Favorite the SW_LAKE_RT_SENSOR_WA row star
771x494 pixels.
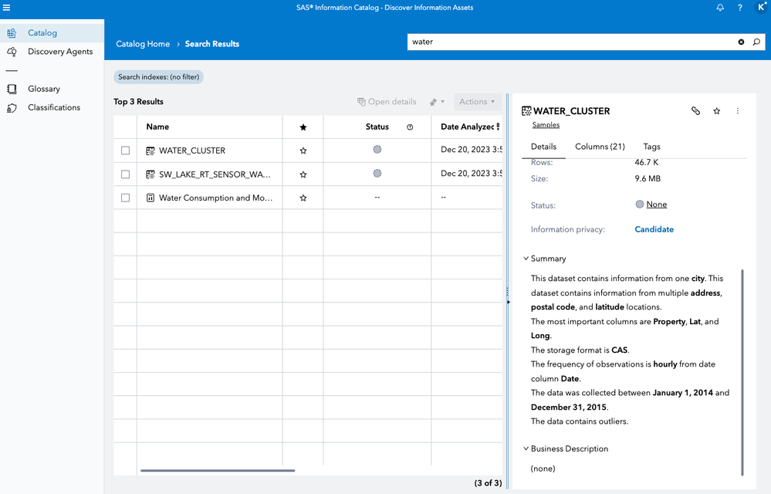point(303,174)
